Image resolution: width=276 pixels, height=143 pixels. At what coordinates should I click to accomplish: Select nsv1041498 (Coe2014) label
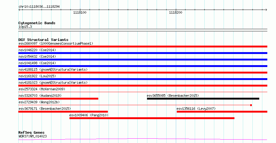37,63
